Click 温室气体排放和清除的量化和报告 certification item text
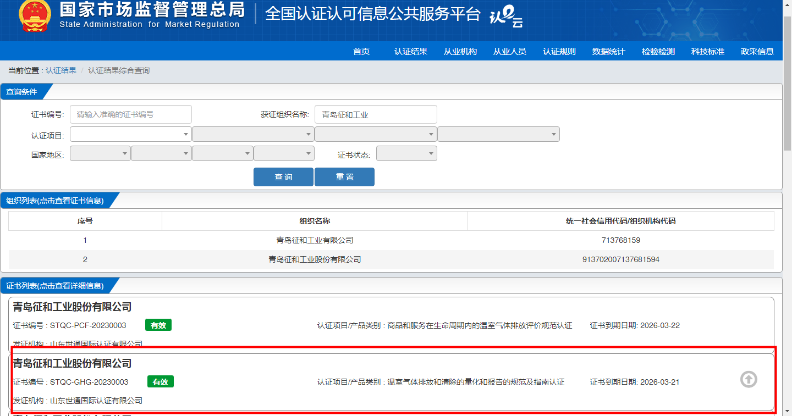 point(476,382)
